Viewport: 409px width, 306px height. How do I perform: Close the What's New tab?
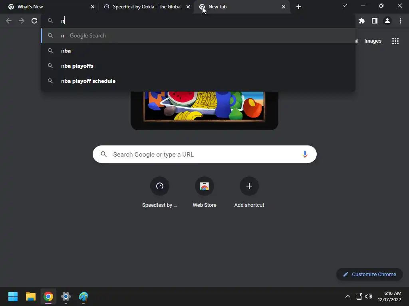coord(93,7)
